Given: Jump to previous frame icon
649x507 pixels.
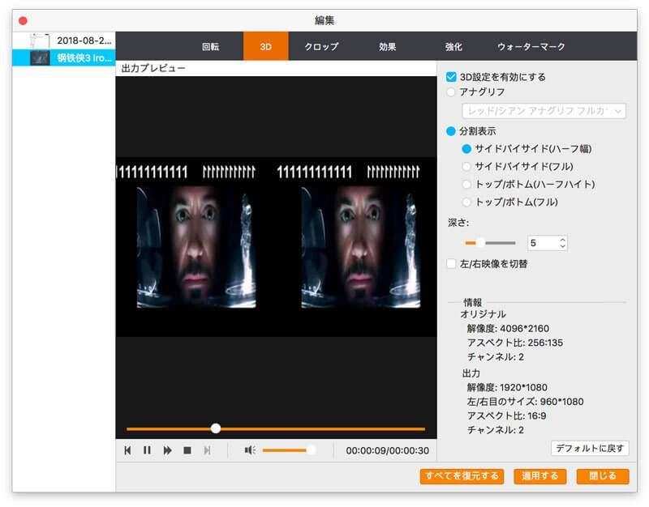Looking at the screenshot, I should 127,450.
